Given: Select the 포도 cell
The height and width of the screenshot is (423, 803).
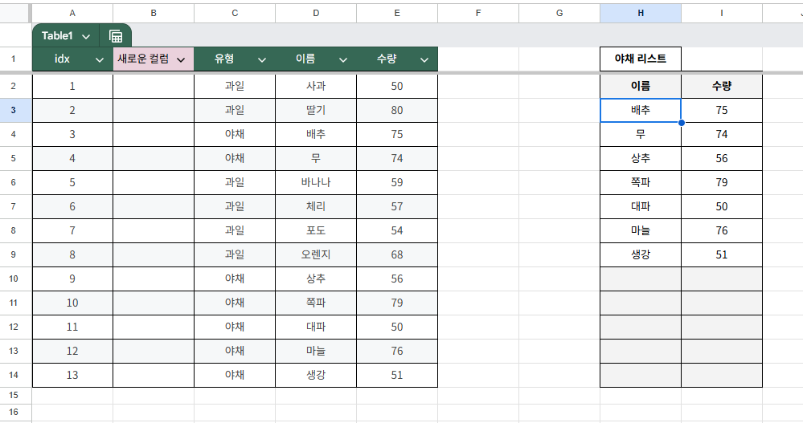Looking at the screenshot, I should click(316, 230).
